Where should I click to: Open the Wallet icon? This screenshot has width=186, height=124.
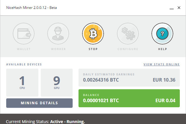(24, 34)
